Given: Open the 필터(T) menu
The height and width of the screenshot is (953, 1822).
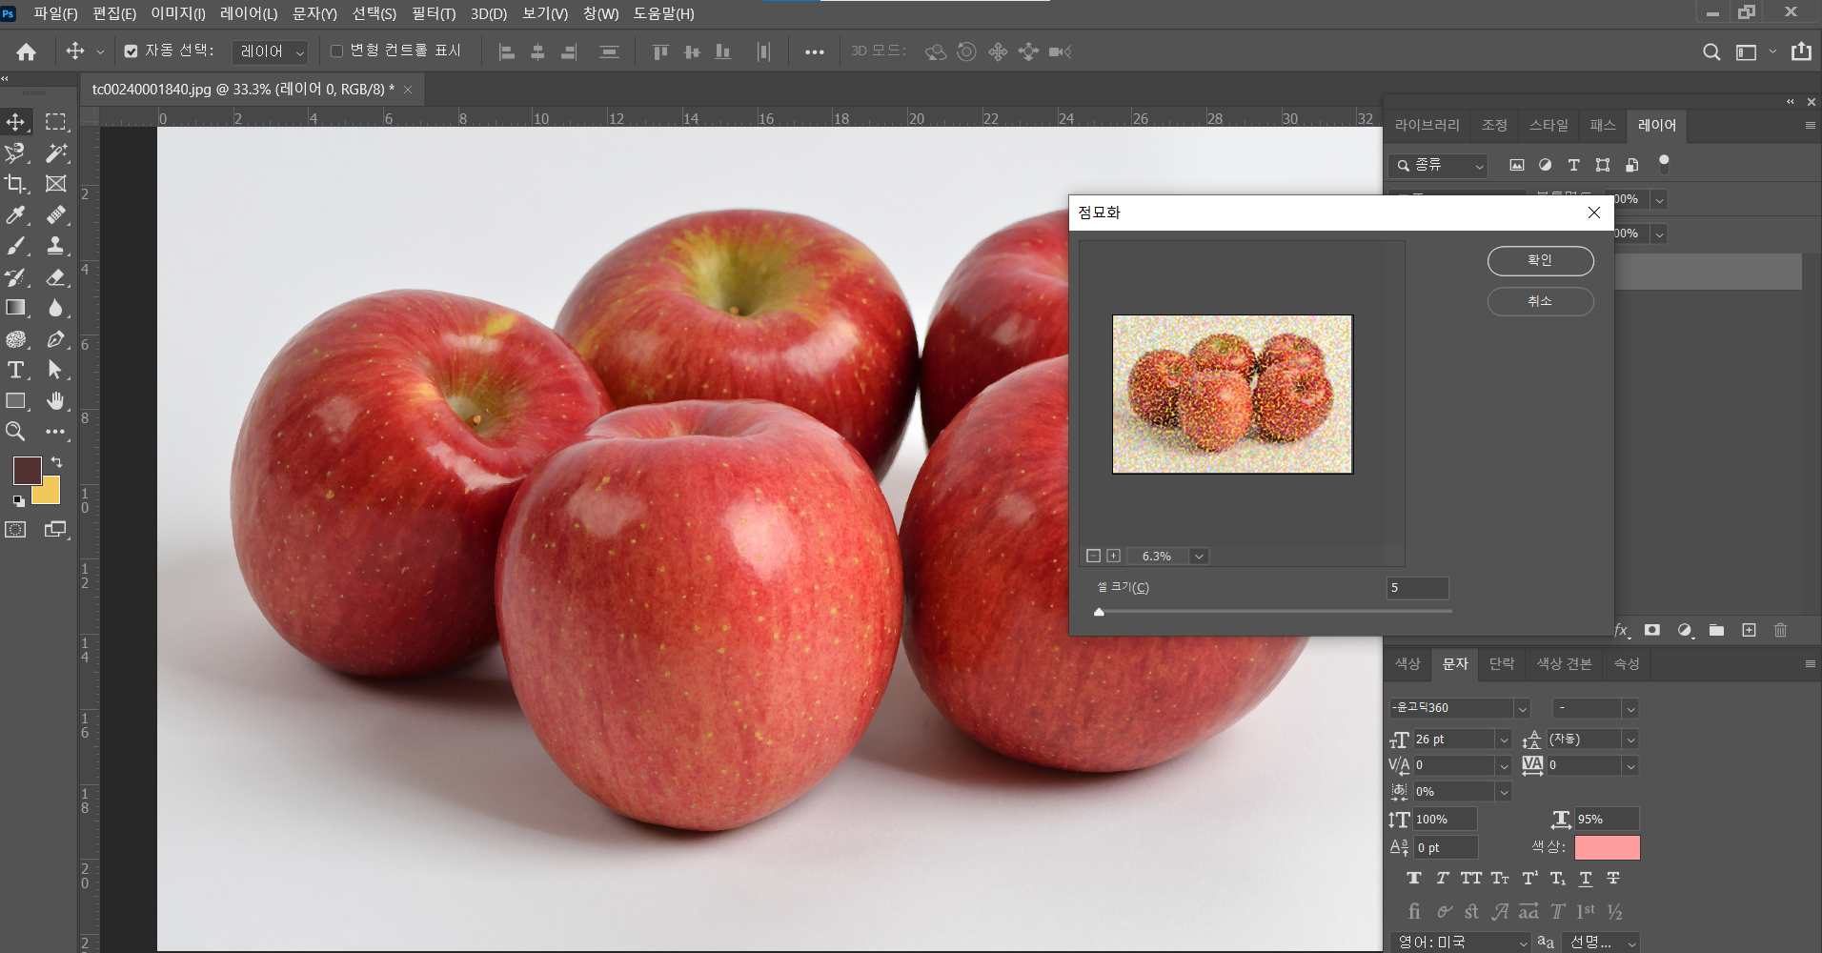Looking at the screenshot, I should pyautogui.click(x=434, y=13).
